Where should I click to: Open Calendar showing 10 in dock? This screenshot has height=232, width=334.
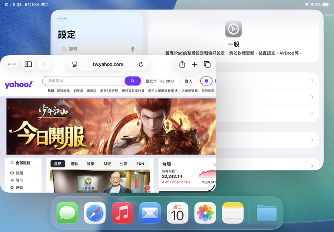(x=177, y=213)
